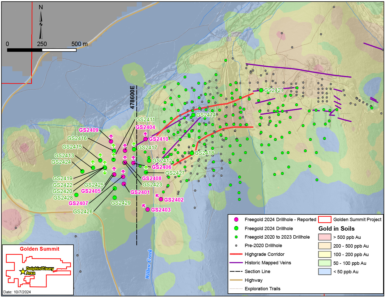
Task: Select the green GS2414 drillhole dot
Action: click(x=193, y=115)
